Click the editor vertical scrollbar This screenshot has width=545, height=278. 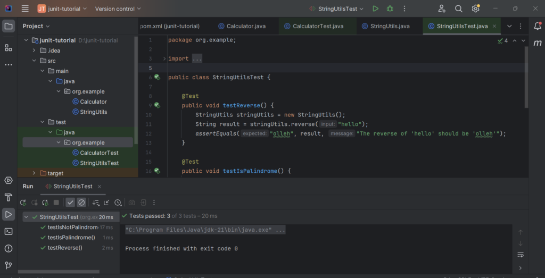pyautogui.click(x=526, y=77)
